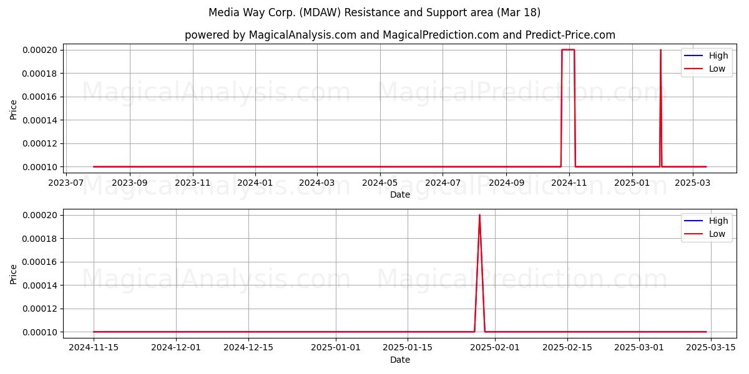This screenshot has height=374, width=749.
Task: Click the 2025-03 tick label on top x-axis
Action: [x=692, y=183]
